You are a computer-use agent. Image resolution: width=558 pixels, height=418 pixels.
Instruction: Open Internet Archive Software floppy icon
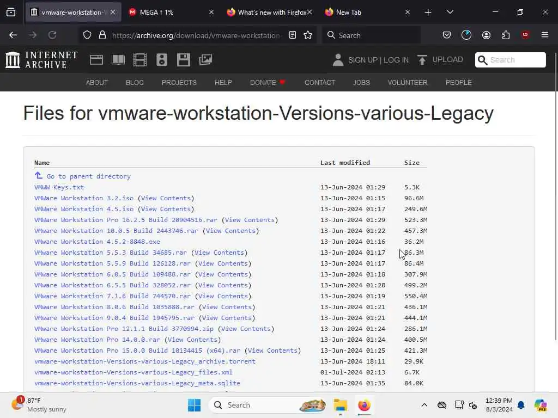pyautogui.click(x=184, y=60)
